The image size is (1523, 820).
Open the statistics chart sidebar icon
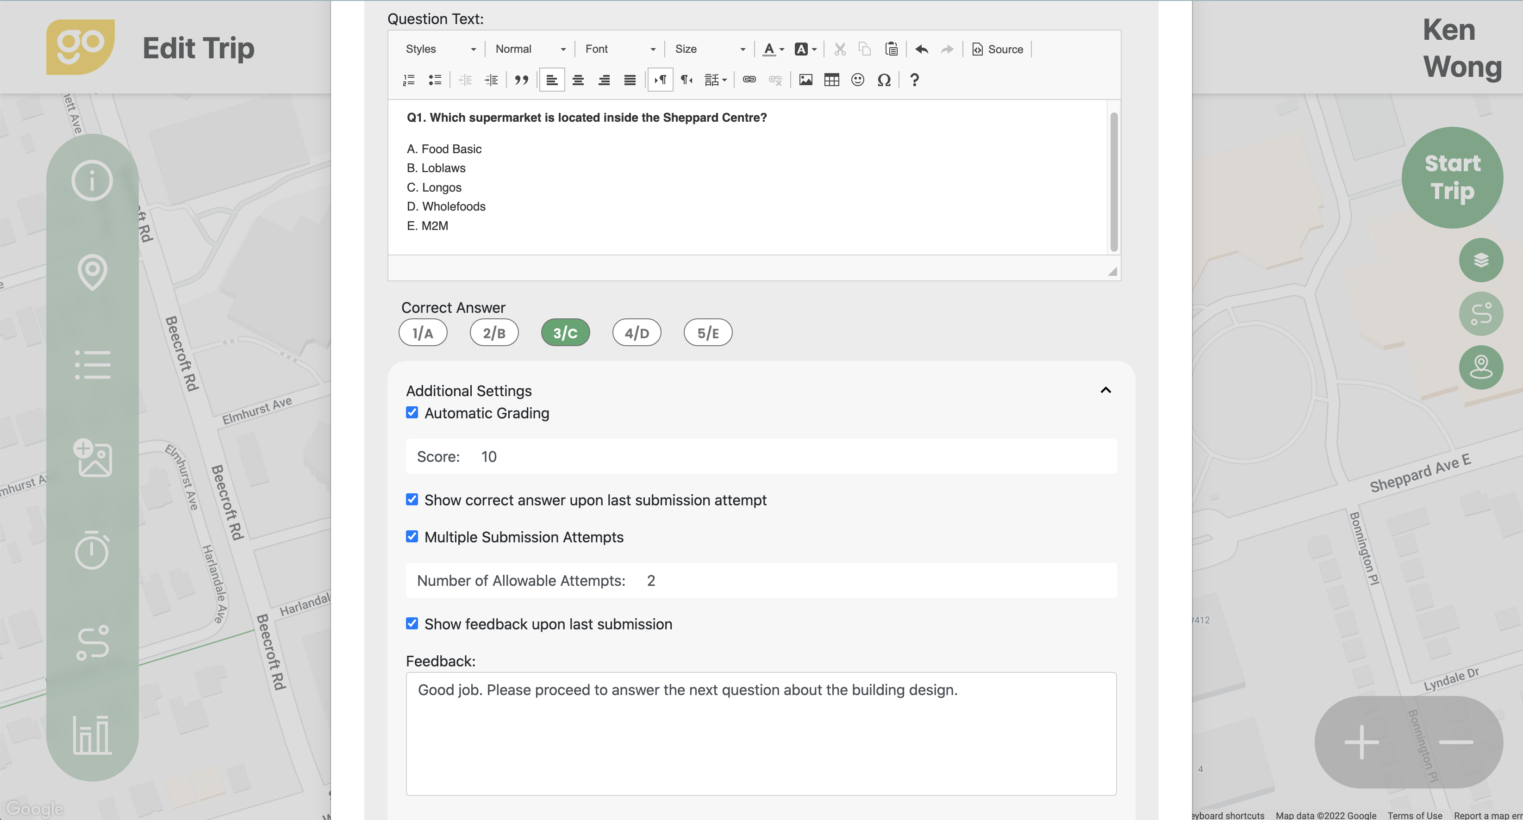coord(92,735)
